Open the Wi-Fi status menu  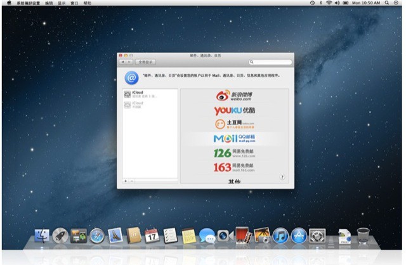click(x=329, y=3)
